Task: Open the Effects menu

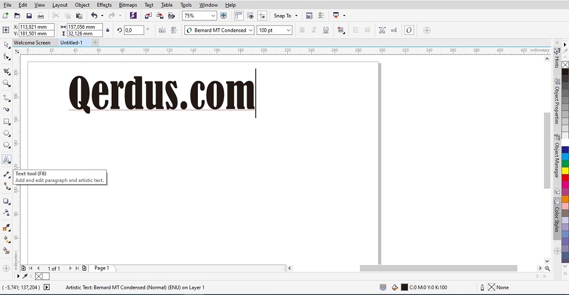Action: tap(104, 4)
